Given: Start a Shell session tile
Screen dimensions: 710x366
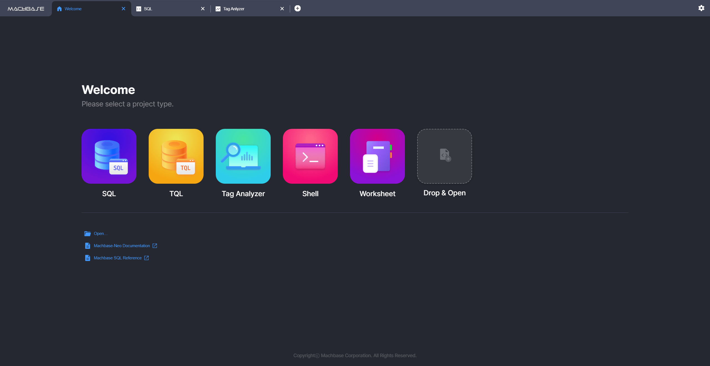Looking at the screenshot, I should click(x=310, y=156).
